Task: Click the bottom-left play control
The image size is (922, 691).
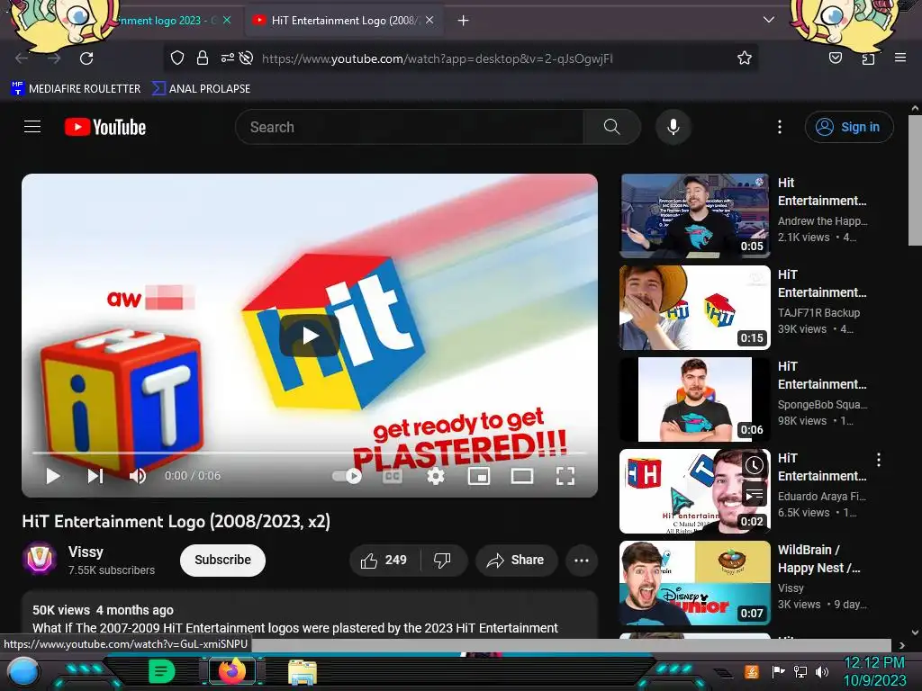Action: 53,475
